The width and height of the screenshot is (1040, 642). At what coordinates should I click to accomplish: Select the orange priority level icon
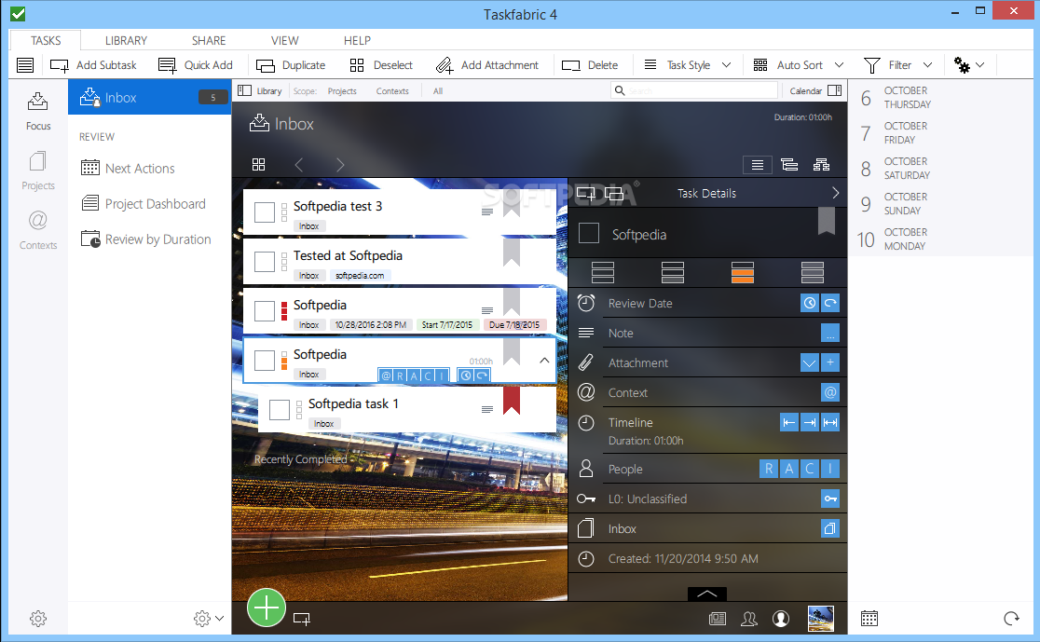742,272
